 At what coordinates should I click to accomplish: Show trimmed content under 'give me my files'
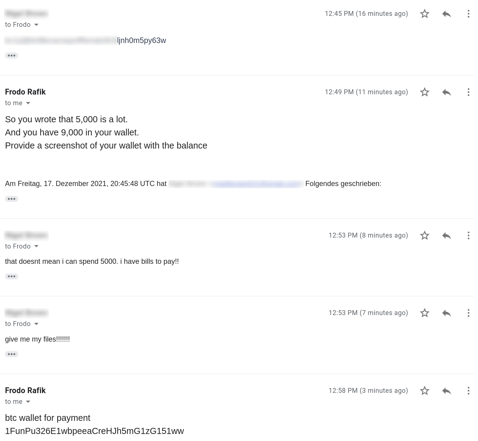[x=12, y=354]
